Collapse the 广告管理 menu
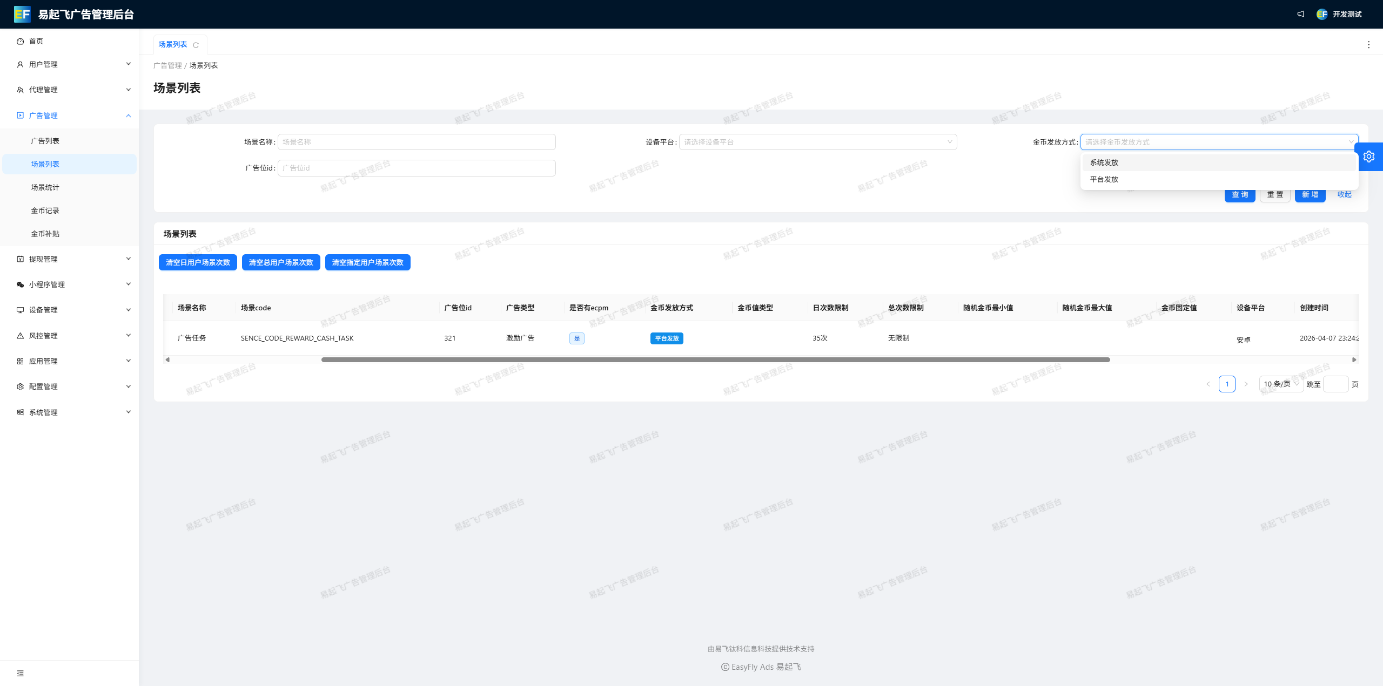 point(69,116)
